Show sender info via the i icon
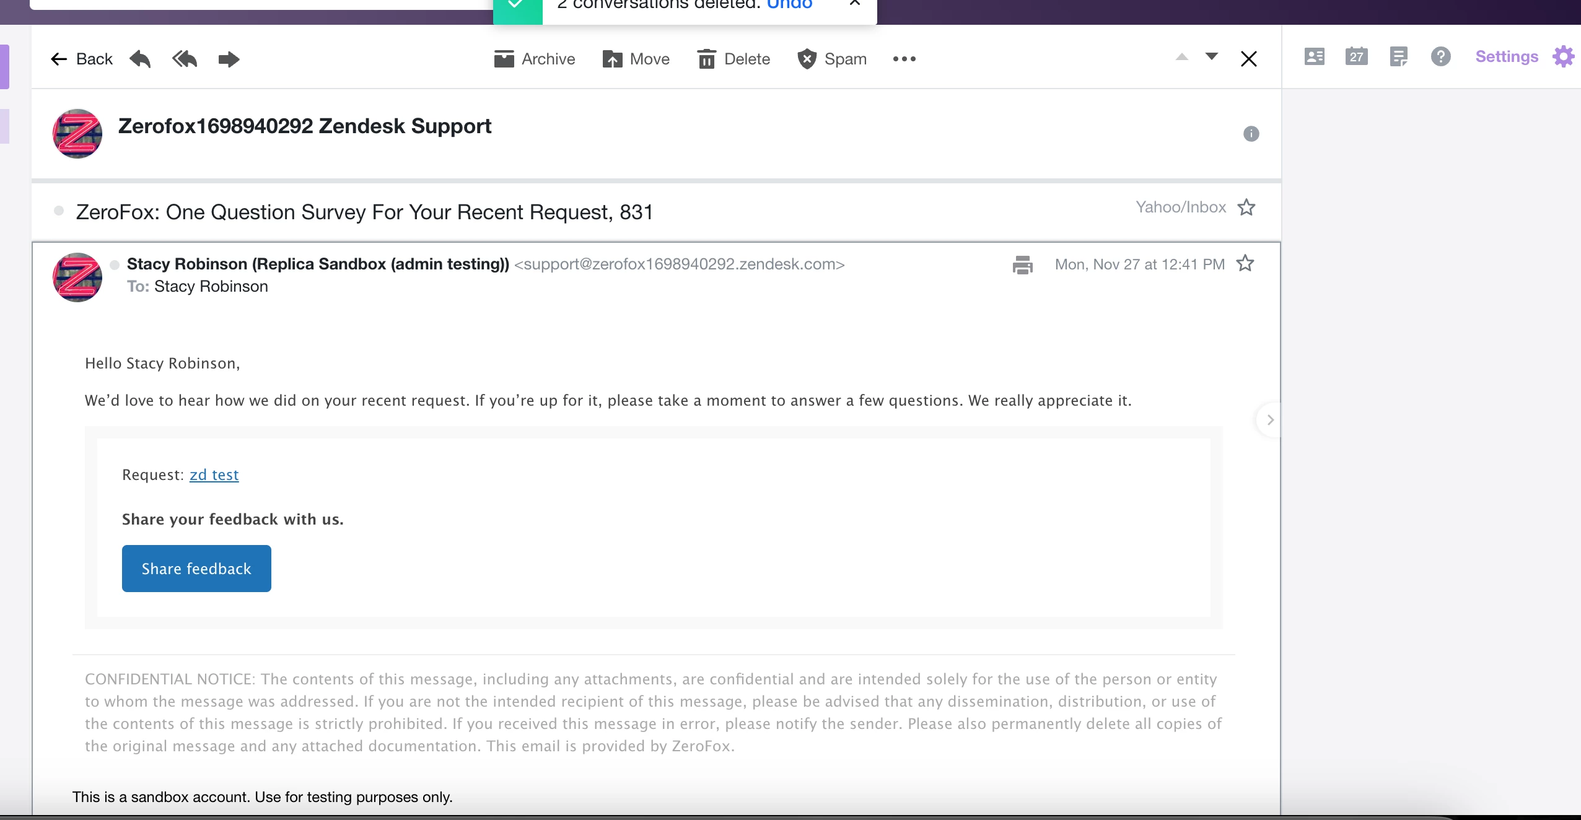1581x820 pixels. pyautogui.click(x=1251, y=134)
